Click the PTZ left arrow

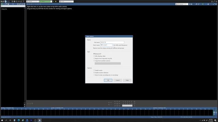115,104
